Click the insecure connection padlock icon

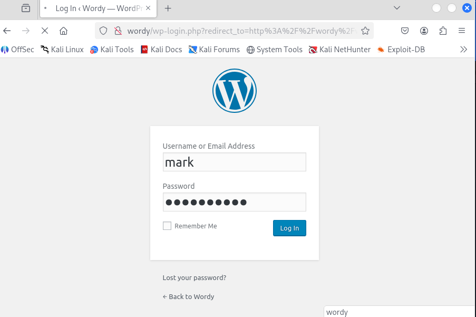118,31
